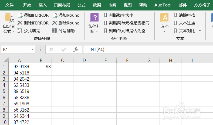Screen dimensions: 213x125
Task: Switch to the AudTool tab
Action: [x=163, y=5]
